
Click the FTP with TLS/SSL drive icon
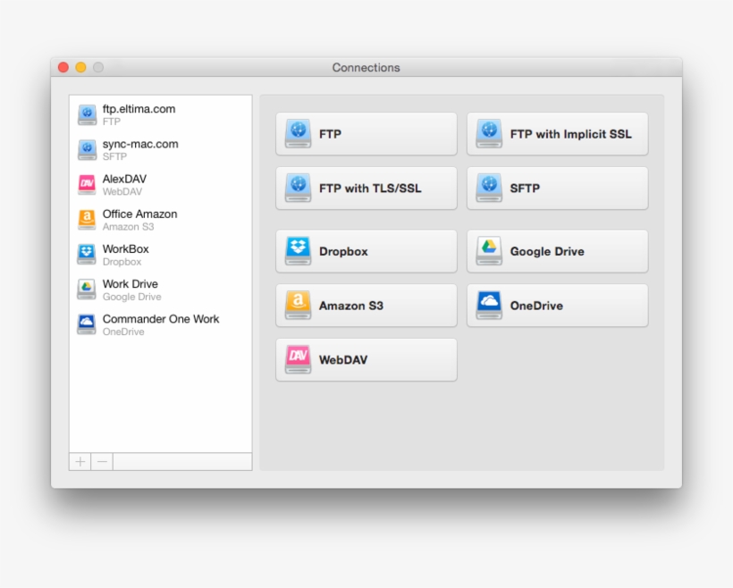click(x=299, y=188)
